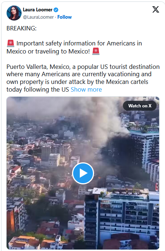The width and height of the screenshot is (165, 251).
Task: Play the embedded video
Action: (x=83, y=173)
